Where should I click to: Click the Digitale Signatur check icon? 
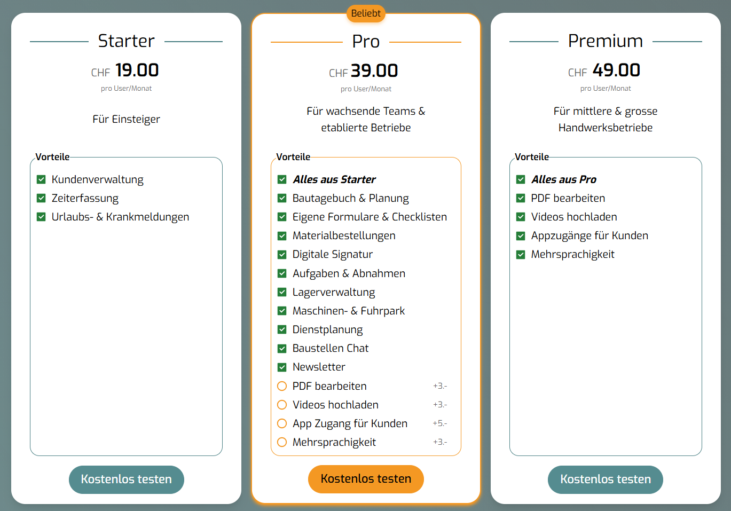(282, 254)
